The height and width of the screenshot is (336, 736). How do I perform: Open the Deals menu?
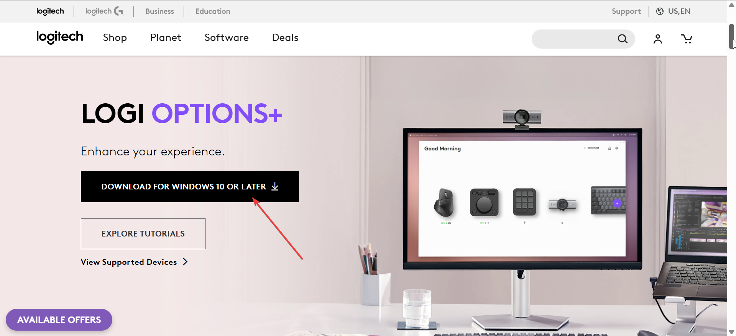(285, 38)
